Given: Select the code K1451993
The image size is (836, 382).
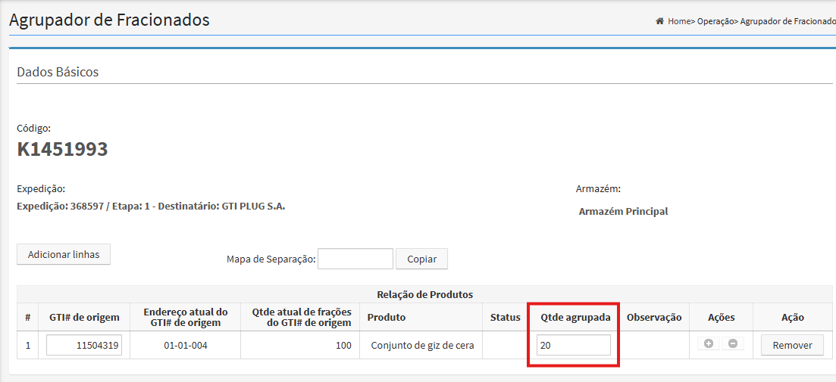Looking at the screenshot, I should click(62, 150).
